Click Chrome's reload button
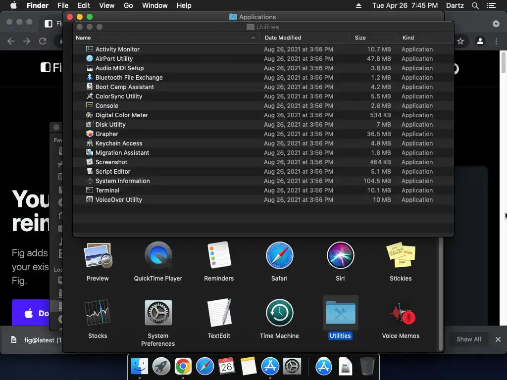Screen dimensions: 507x380 [43, 41]
